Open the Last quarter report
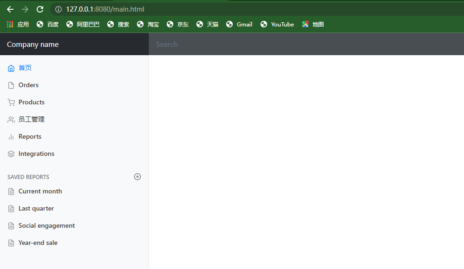The image size is (464, 269). (x=36, y=208)
